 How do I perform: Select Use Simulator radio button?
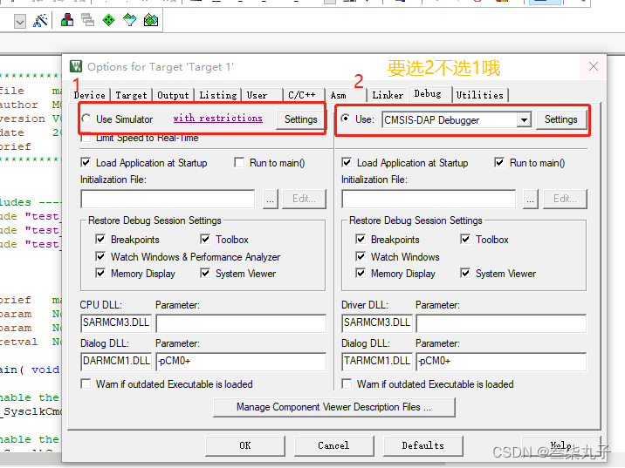coord(86,119)
